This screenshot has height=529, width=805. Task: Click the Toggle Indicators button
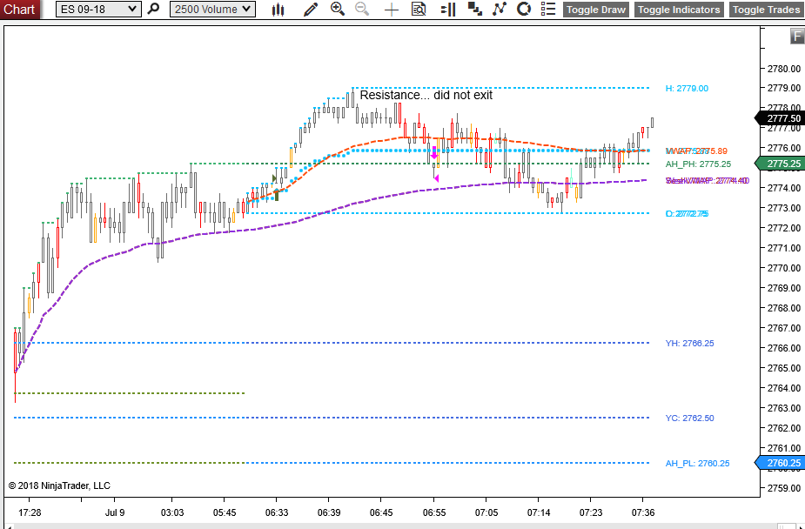point(679,10)
